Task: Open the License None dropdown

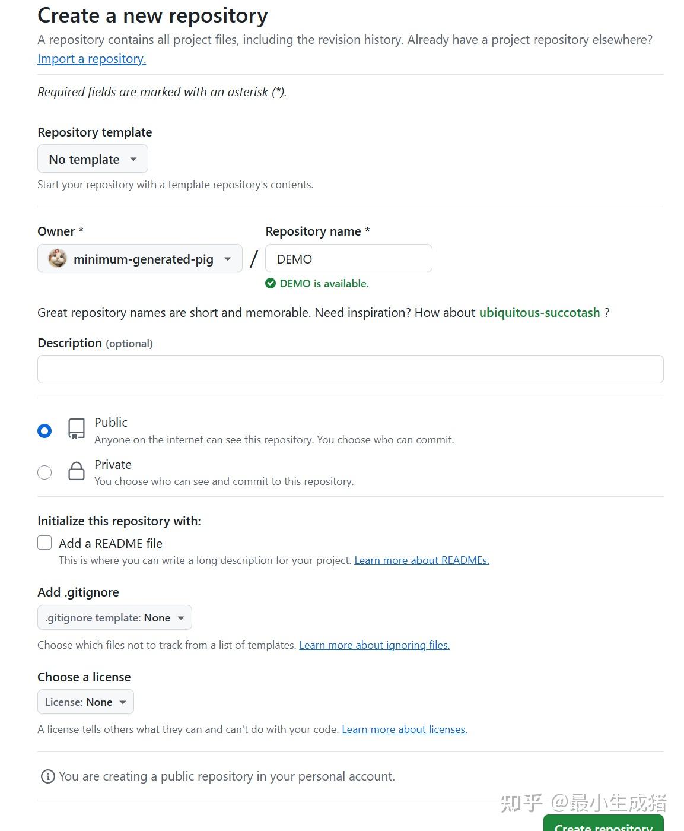Action: pos(85,702)
